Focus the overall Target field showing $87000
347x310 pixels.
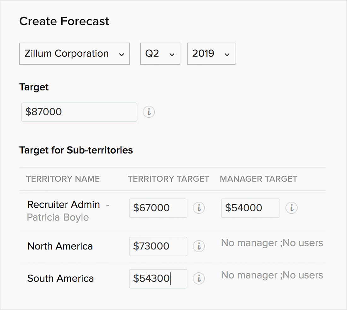pyautogui.click(x=79, y=112)
